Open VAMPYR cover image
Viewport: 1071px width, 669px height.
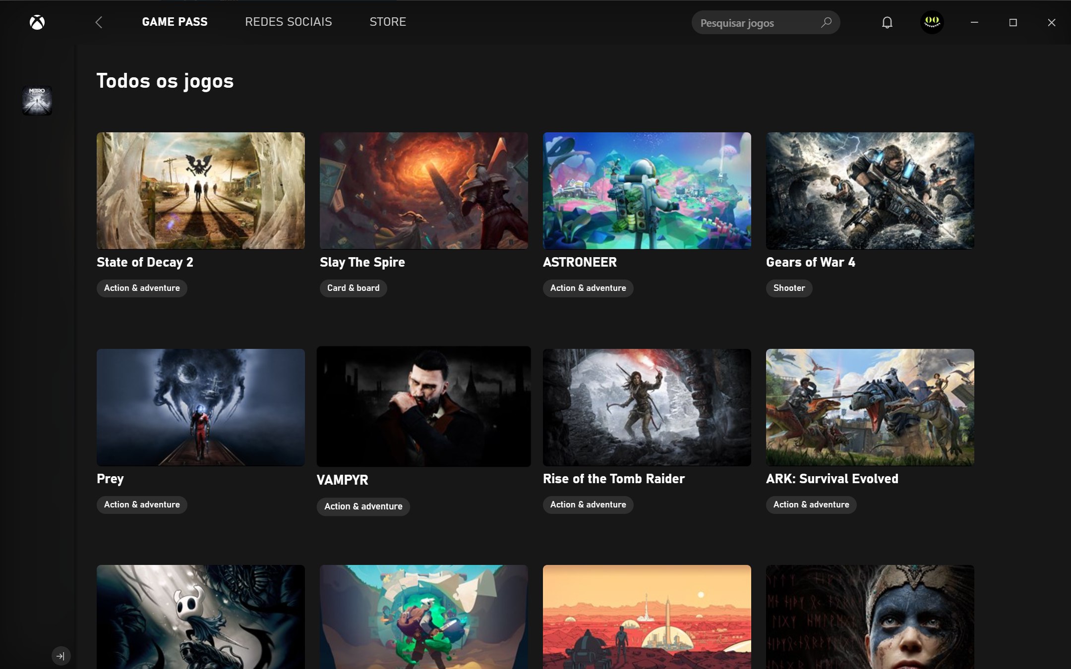(424, 406)
